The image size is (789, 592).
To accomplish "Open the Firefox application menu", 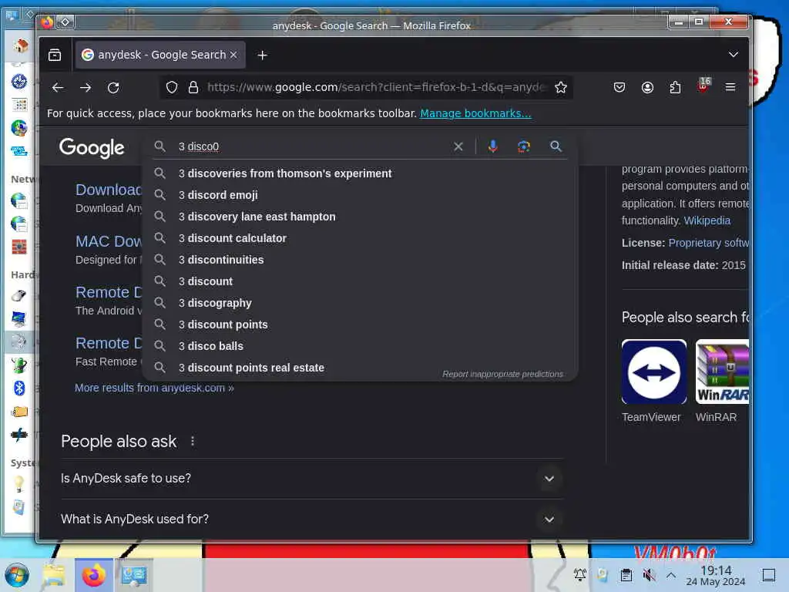I will pyautogui.click(x=730, y=88).
